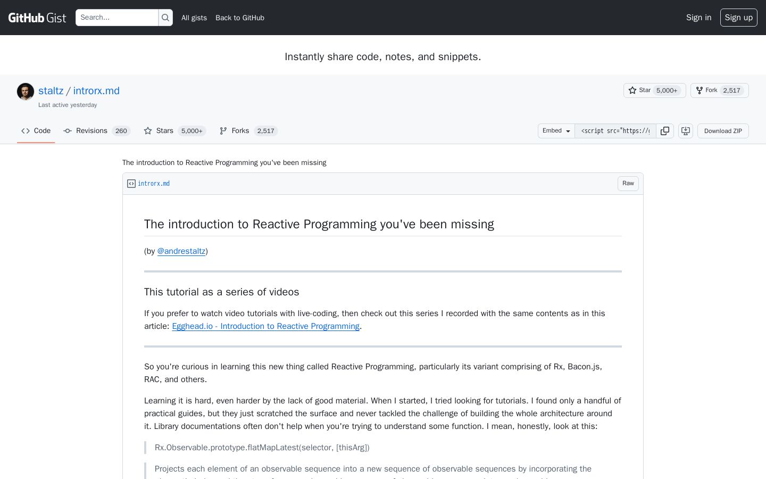The width and height of the screenshot is (766, 479).
Task: Click the 2,517 fork count badge
Action: pyautogui.click(x=732, y=90)
